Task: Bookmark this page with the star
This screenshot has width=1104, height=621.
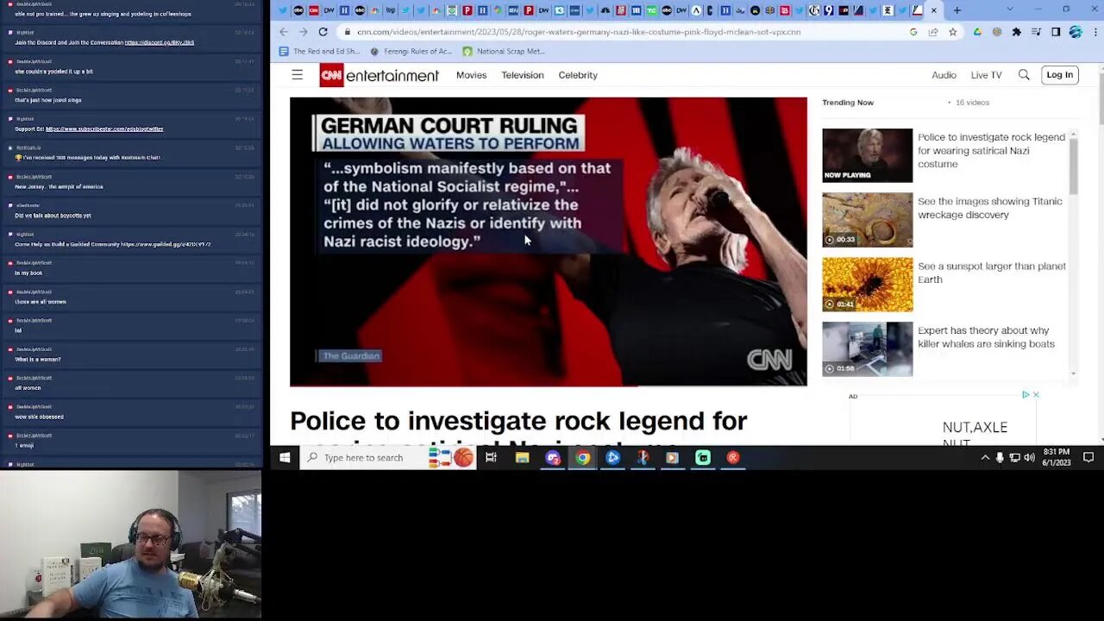Action: 952,32
